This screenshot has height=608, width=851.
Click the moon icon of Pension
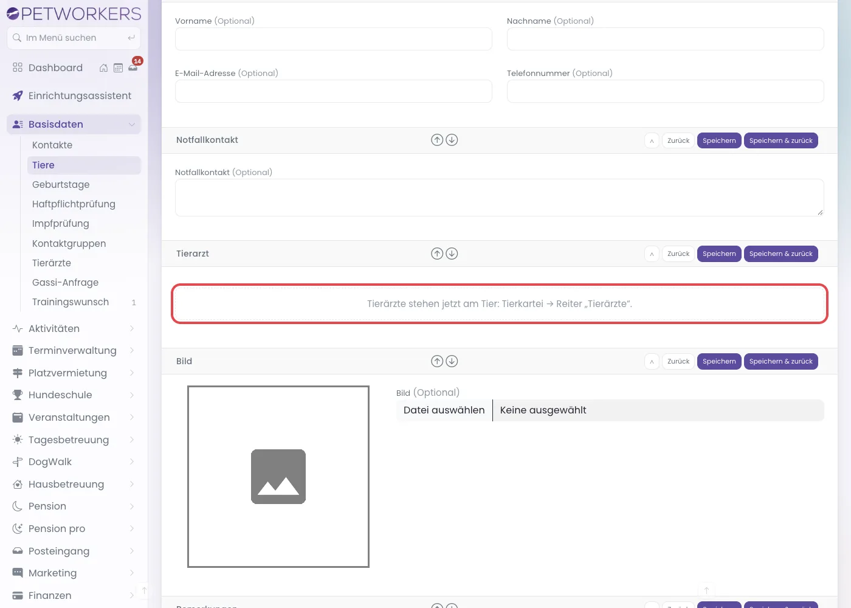pyautogui.click(x=18, y=506)
